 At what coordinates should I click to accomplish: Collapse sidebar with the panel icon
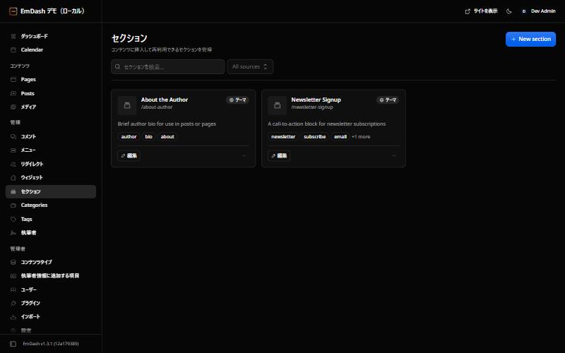13,344
